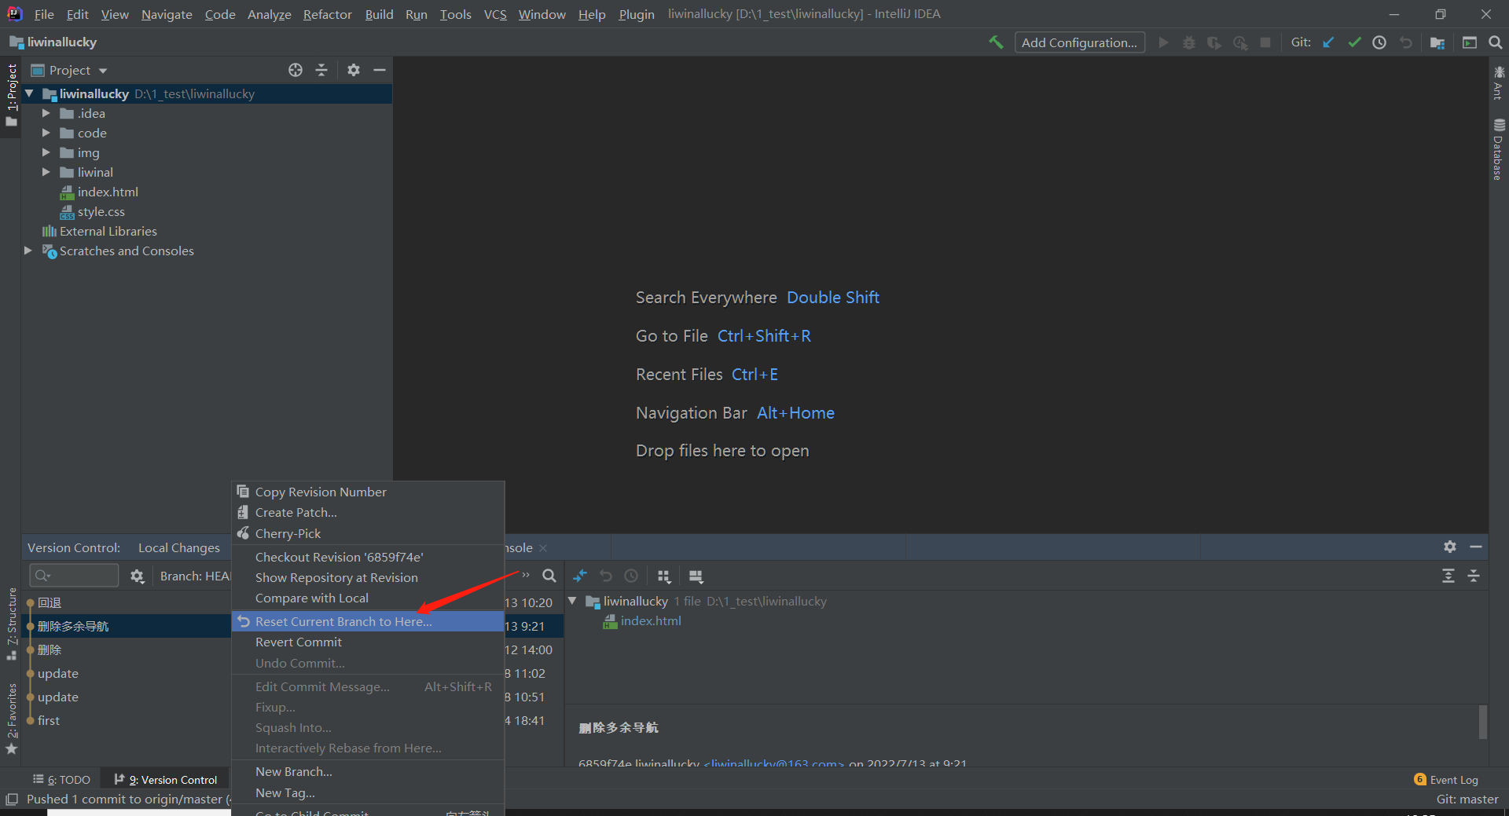The image size is (1509, 816).
Task: Open the Branch filter dropdown
Action: coord(195,576)
